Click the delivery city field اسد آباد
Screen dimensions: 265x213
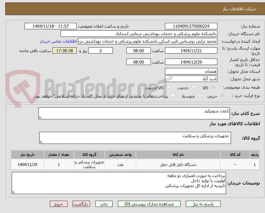click(x=191, y=79)
